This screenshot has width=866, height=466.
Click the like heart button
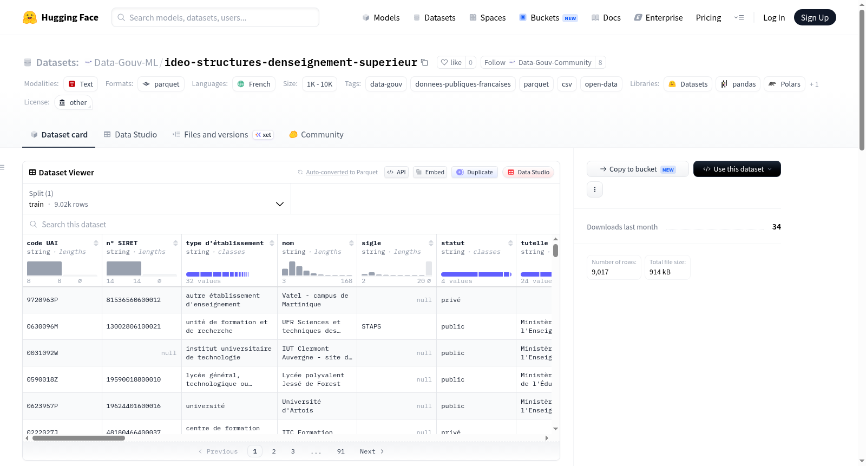tap(451, 63)
